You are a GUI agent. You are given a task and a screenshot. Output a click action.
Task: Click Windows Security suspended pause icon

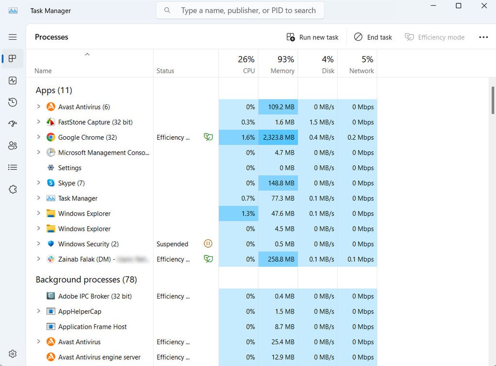click(x=208, y=244)
